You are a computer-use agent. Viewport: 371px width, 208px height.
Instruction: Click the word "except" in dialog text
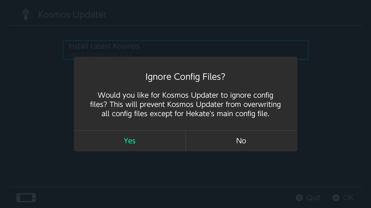click(161, 114)
